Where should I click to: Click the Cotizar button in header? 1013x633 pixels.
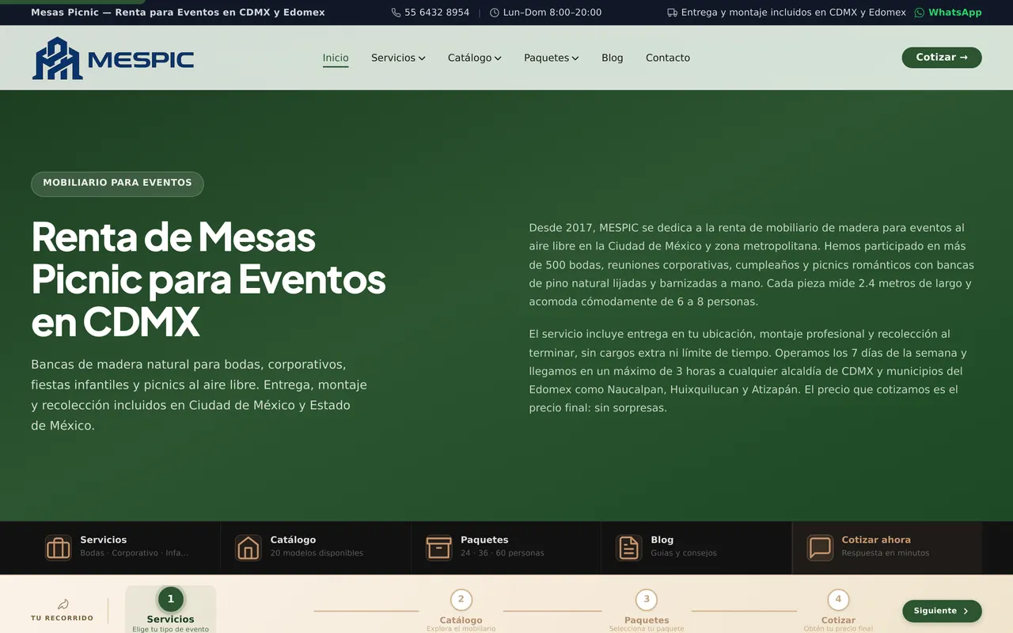(942, 58)
